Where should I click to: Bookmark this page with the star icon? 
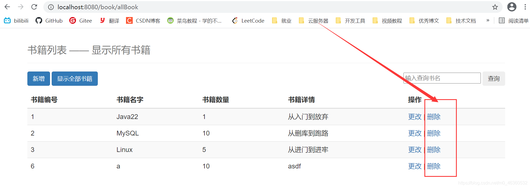(495, 7)
